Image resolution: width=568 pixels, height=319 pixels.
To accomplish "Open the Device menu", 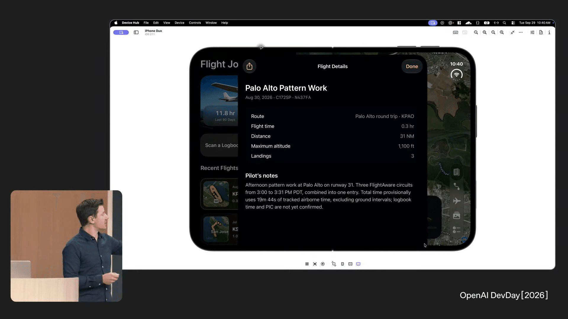I will pos(179,23).
